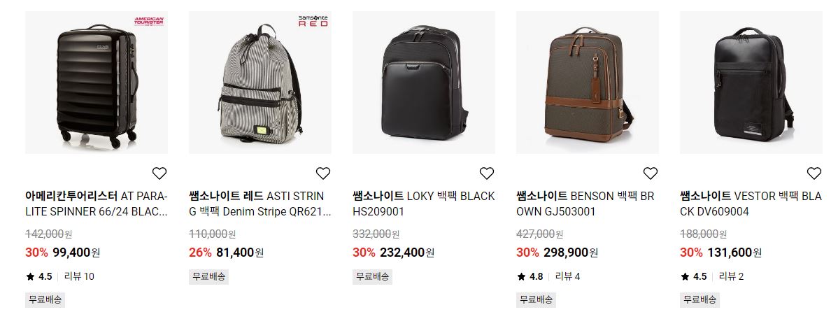Like the VESTOR backpack via heart icon
Image resolution: width=838 pixels, height=319 pixels.
[x=814, y=173]
